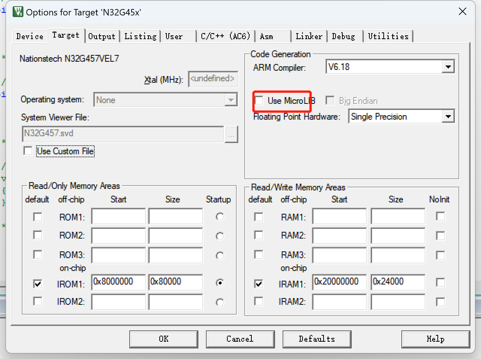This screenshot has height=359, width=481.
Task: Switch to the C/C++ (AC6) tab
Action: click(225, 37)
